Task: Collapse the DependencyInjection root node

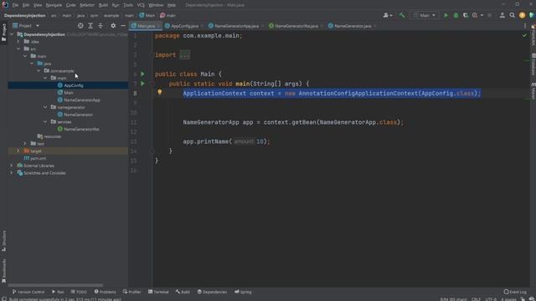Action: pos(12,34)
